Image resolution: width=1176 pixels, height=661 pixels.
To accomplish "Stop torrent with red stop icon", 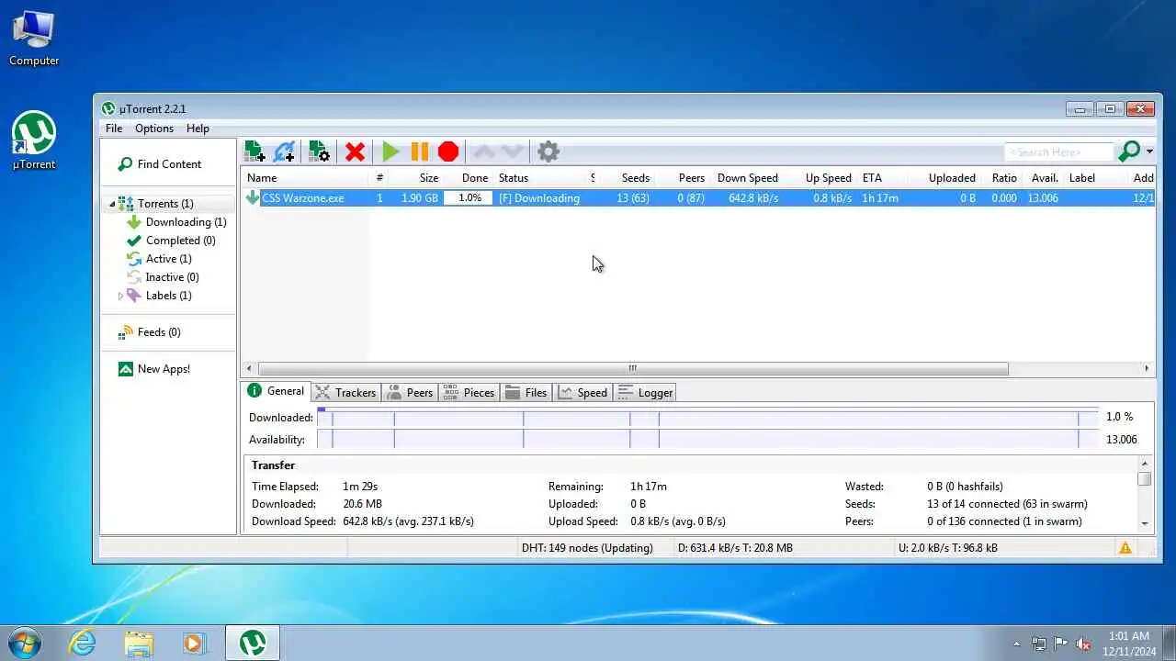I will pyautogui.click(x=448, y=151).
